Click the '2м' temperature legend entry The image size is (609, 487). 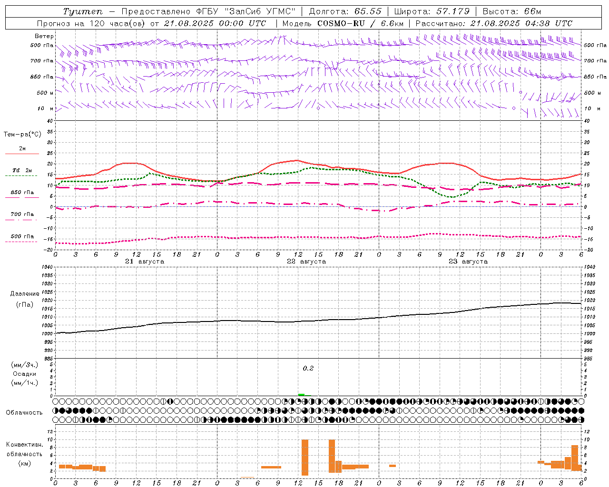click(x=22, y=149)
